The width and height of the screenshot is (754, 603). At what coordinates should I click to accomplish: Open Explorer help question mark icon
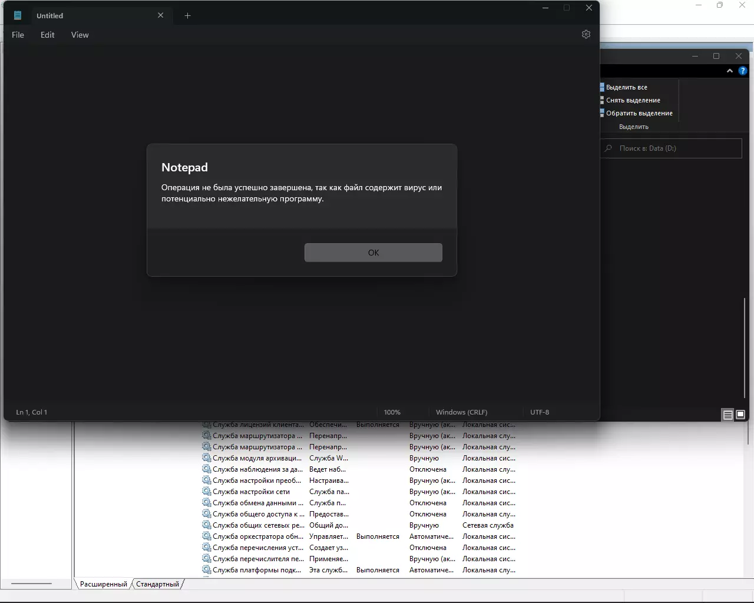point(742,71)
